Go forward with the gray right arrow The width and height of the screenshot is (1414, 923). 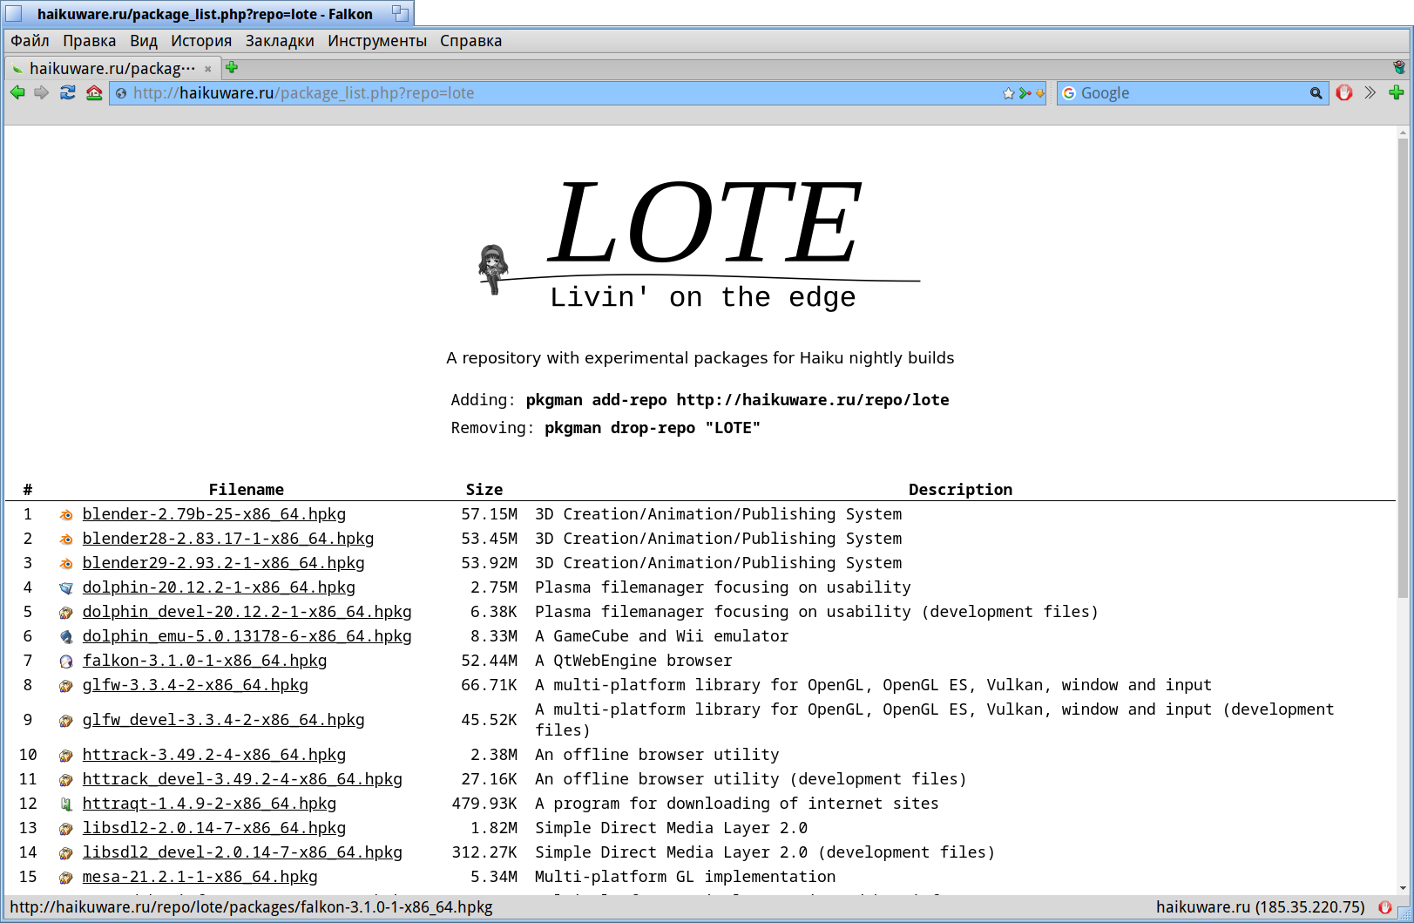click(x=41, y=92)
